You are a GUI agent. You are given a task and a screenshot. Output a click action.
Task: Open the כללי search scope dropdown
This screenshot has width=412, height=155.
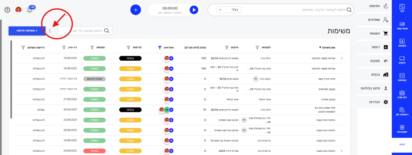tap(229, 10)
